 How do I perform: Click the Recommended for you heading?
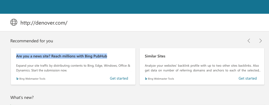[x=32, y=41]
